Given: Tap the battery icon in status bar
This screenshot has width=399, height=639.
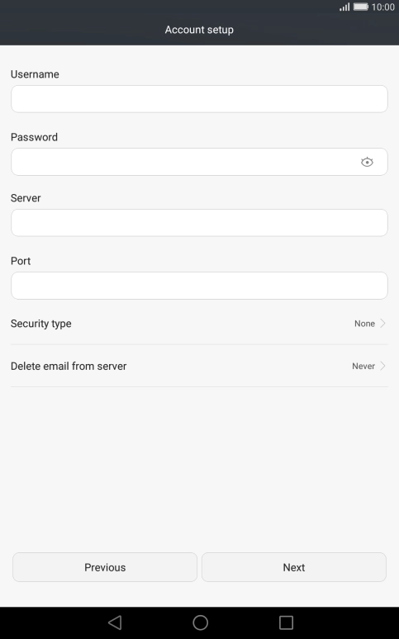Looking at the screenshot, I should [x=361, y=7].
